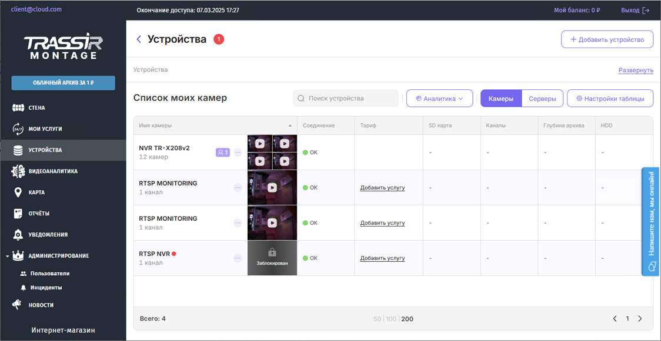Switch to Серверы view toggle
661x341 pixels.
[x=542, y=99]
